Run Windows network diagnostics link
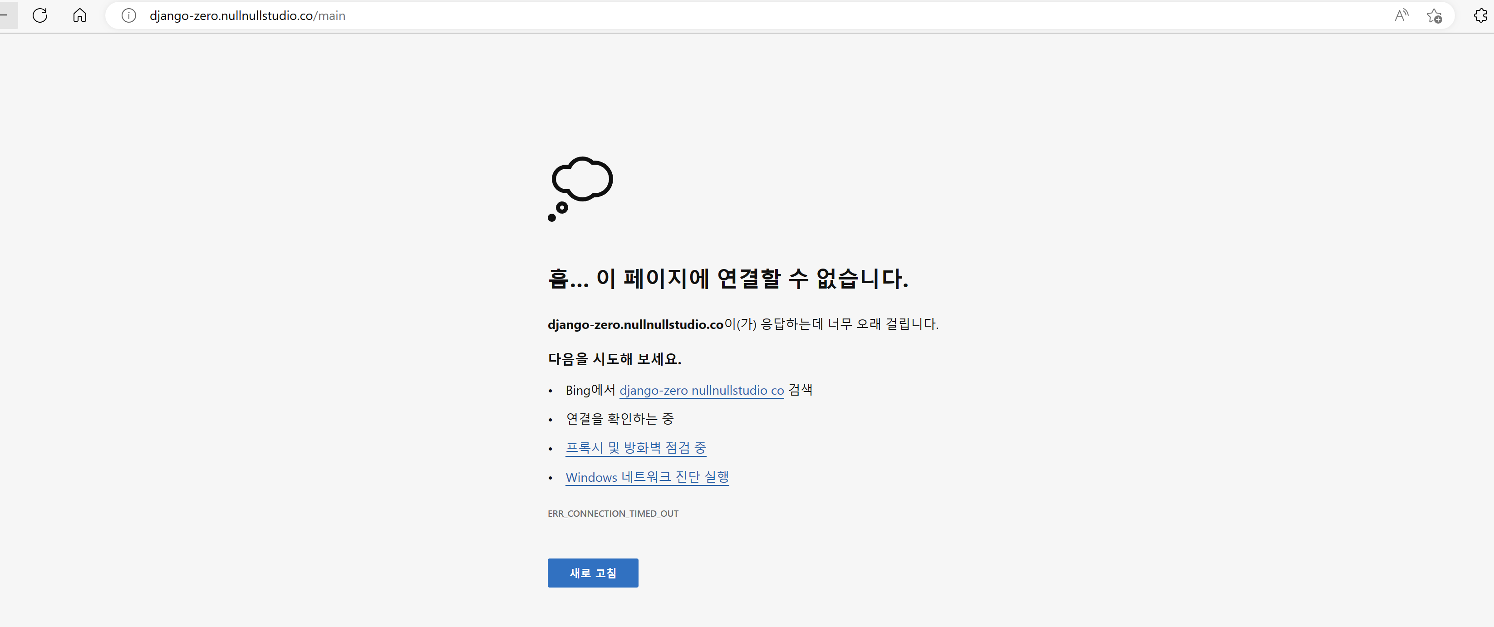Viewport: 1494px width, 627px height. coord(647,477)
